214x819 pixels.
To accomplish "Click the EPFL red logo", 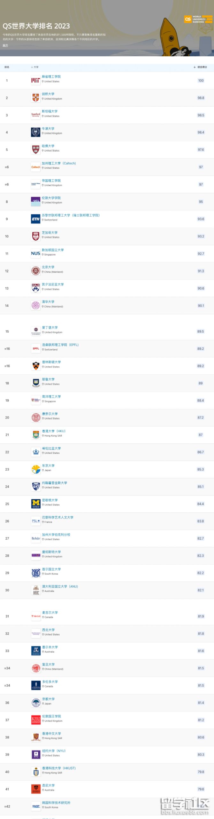I will (x=36, y=349).
